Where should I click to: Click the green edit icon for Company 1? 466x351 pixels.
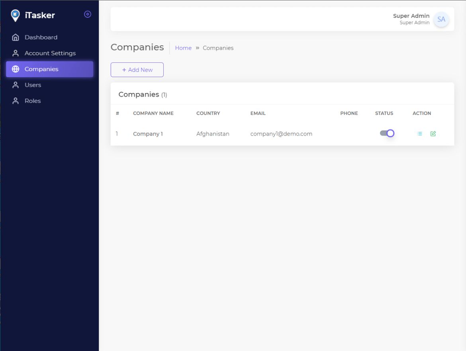(x=433, y=134)
